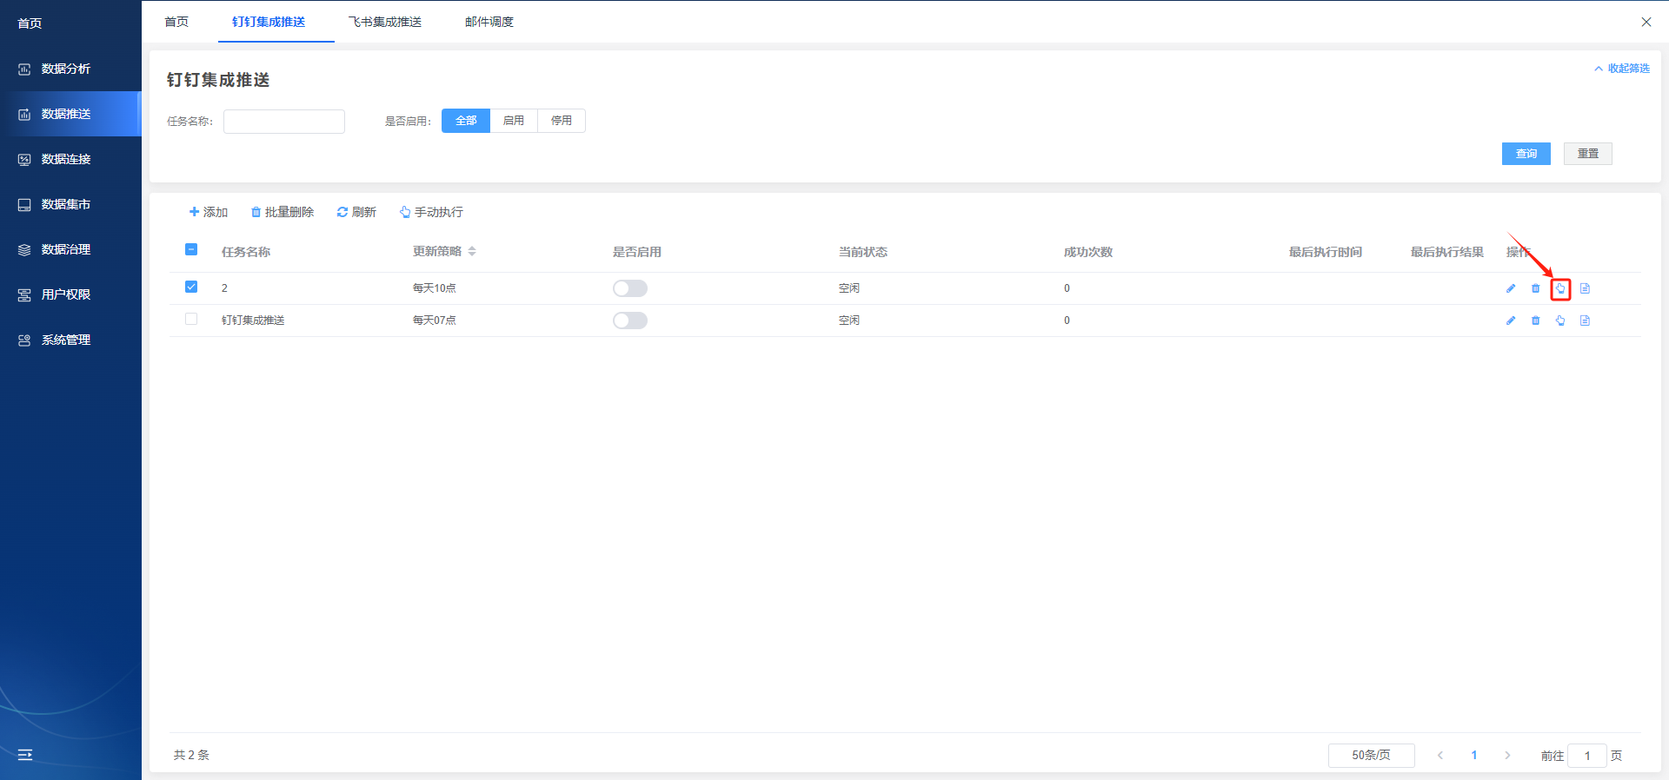1669x780 pixels.
Task: Select the 停用 filter option
Action: coord(562,121)
